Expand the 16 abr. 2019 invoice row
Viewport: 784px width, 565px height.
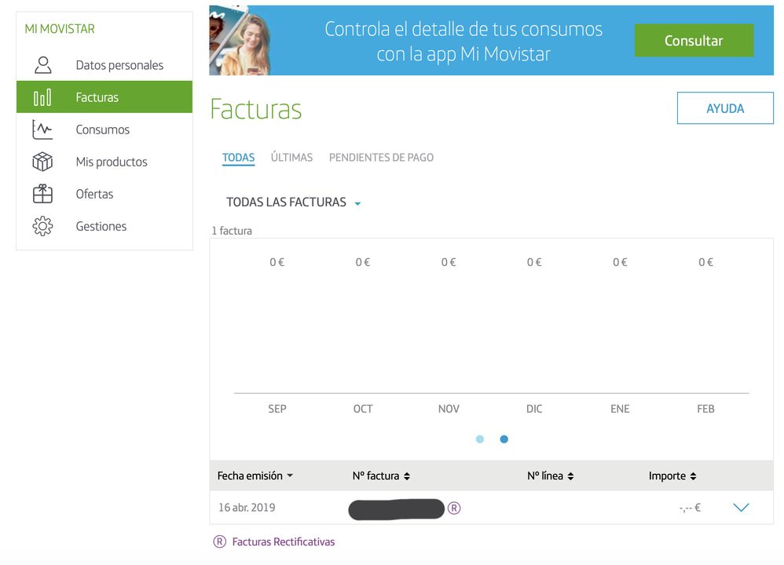(x=740, y=508)
